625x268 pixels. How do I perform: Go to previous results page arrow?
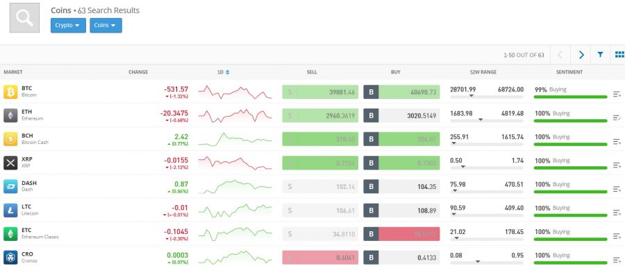[560, 55]
